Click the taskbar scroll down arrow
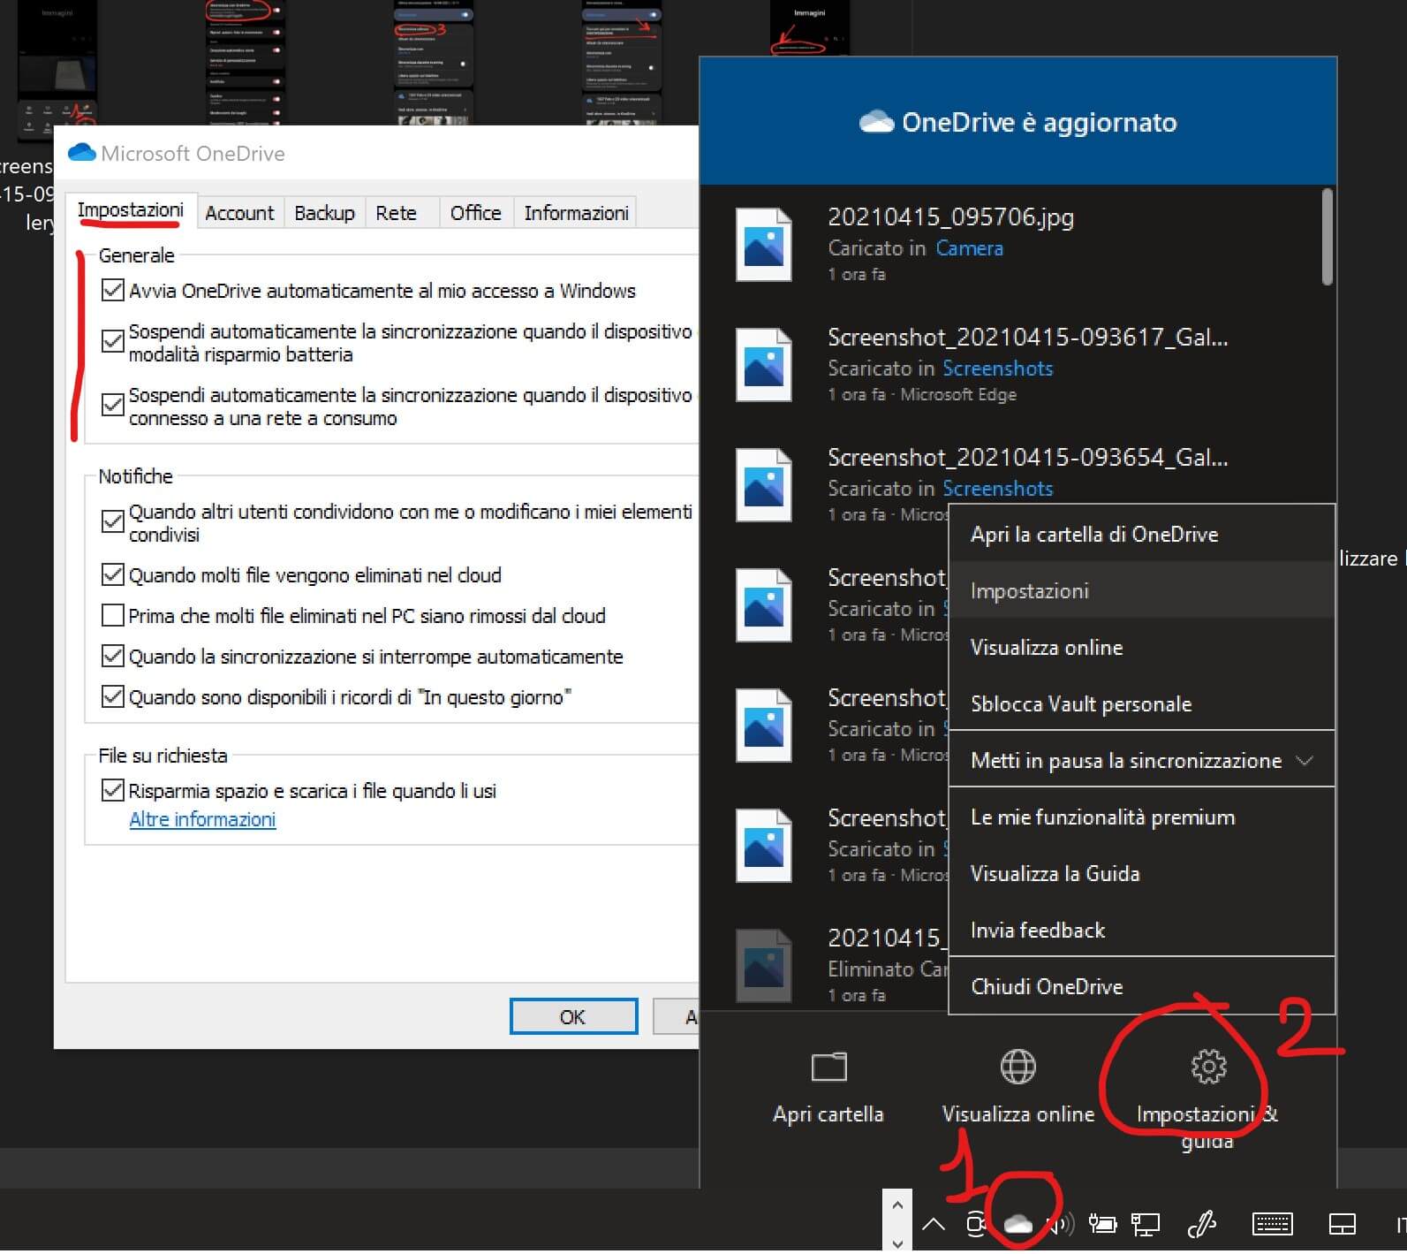The image size is (1407, 1254). 896,1242
